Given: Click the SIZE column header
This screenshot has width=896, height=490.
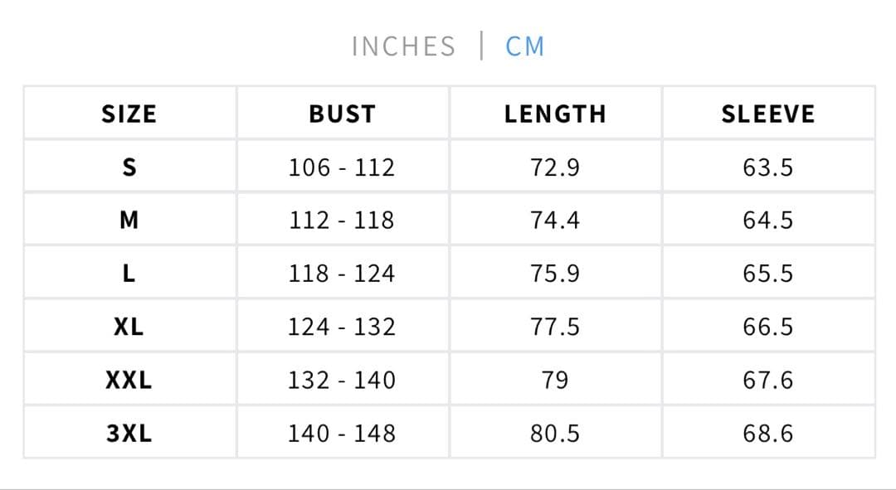Looking at the screenshot, I should coord(129,114).
